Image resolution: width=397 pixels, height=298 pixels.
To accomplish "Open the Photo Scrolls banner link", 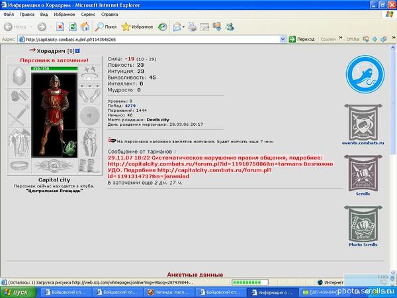I will [363, 226].
